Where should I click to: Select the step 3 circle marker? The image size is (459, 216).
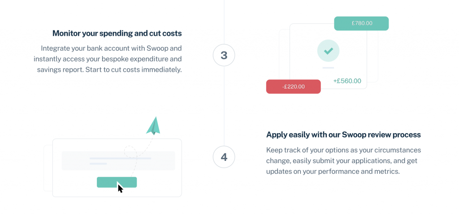224,55
